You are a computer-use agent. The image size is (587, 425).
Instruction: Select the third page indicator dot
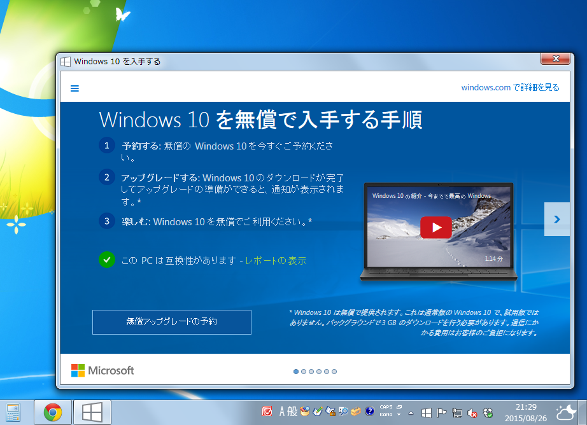[x=311, y=372]
